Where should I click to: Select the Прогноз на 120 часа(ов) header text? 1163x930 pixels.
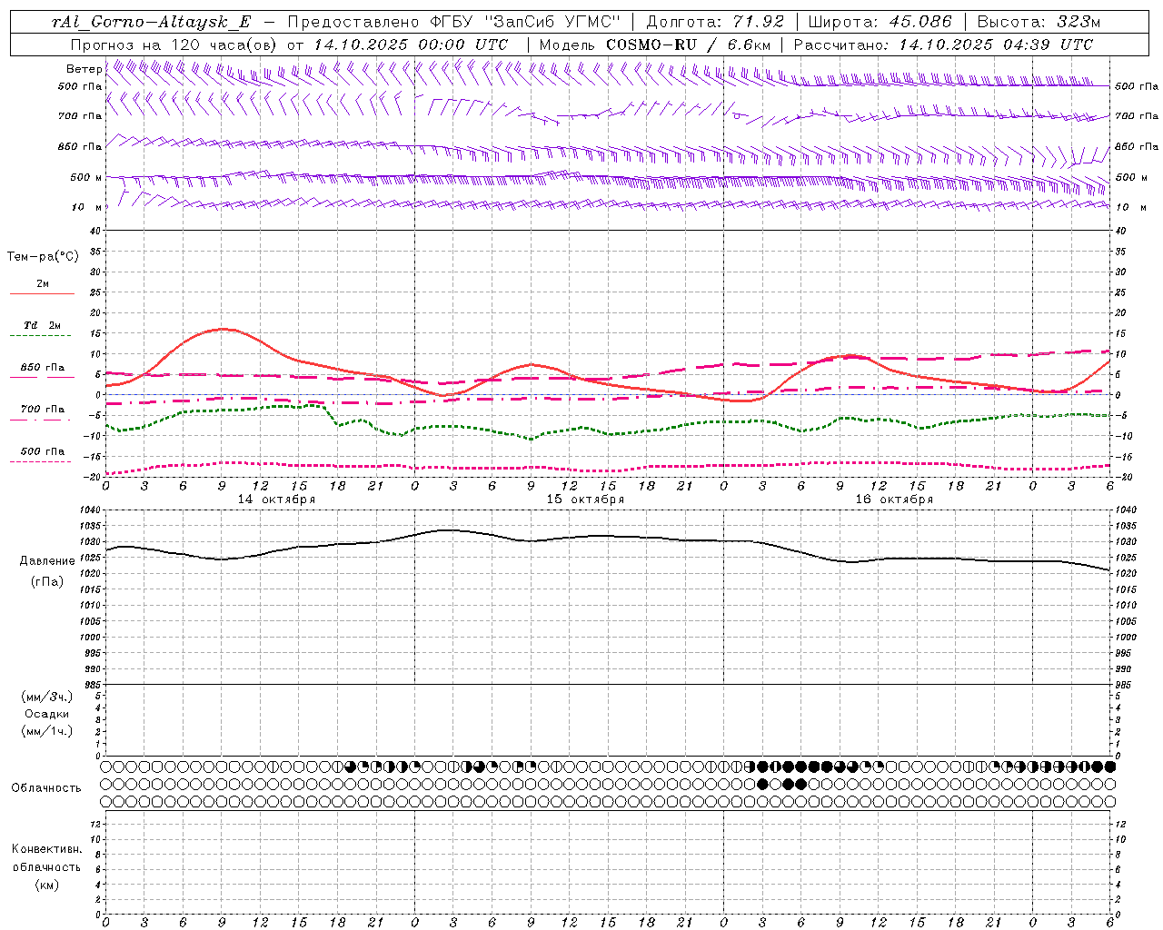coord(174,45)
